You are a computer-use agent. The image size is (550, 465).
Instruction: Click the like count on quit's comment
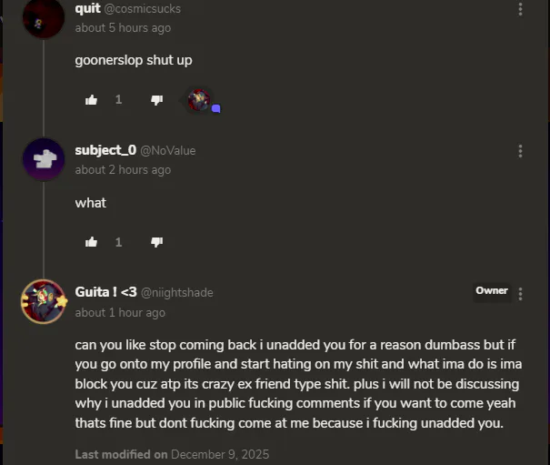tap(118, 100)
